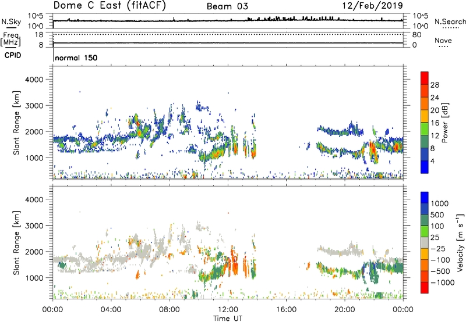The width and height of the screenshot is (466, 322).
Task: Click the '-1000' tick on Velocity colorbar
Action: click(442, 282)
